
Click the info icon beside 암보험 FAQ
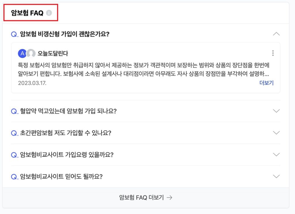[x=49, y=13]
